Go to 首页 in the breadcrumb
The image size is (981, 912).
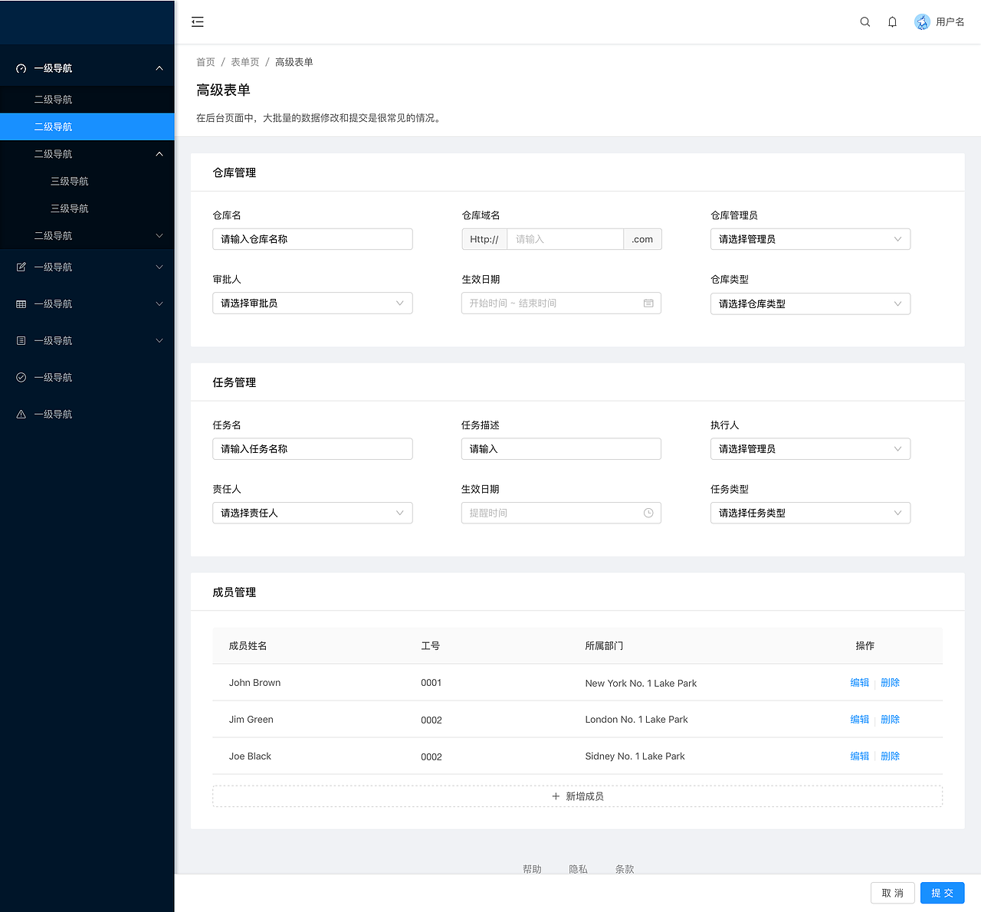tap(205, 62)
